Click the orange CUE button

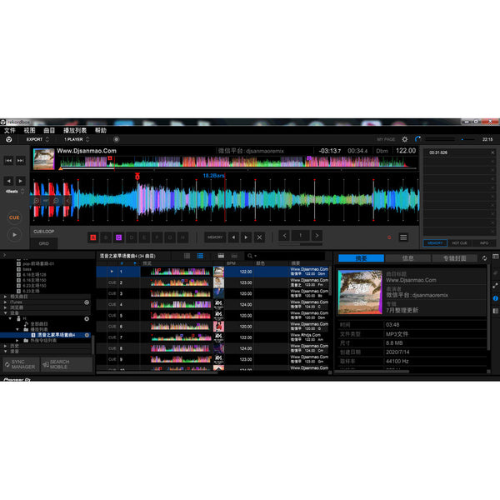coord(14,217)
